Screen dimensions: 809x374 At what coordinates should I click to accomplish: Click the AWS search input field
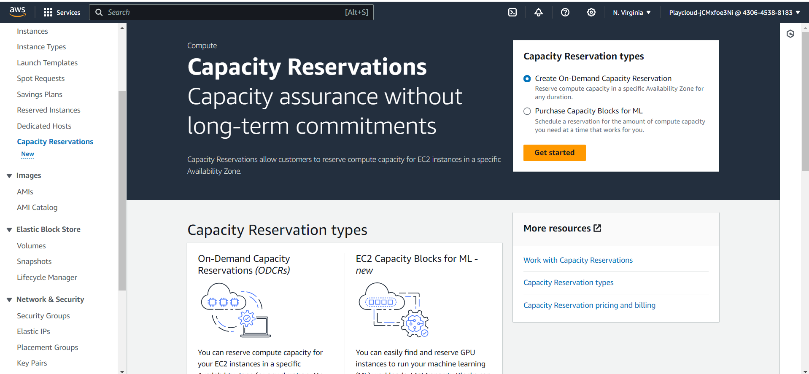tap(224, 12)
